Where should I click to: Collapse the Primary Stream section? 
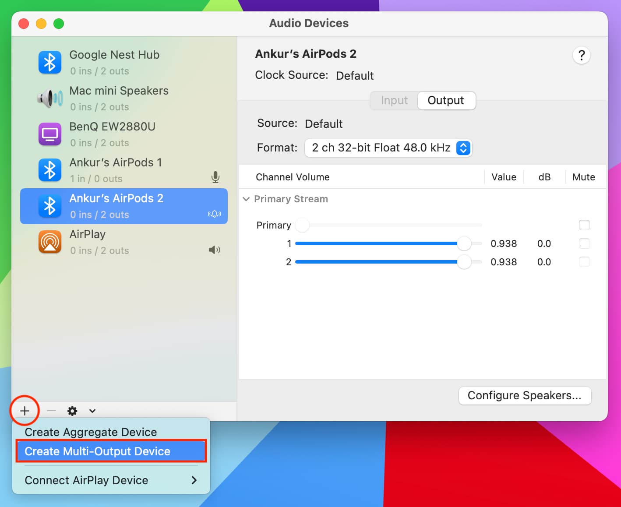click(x=246, y=199)
